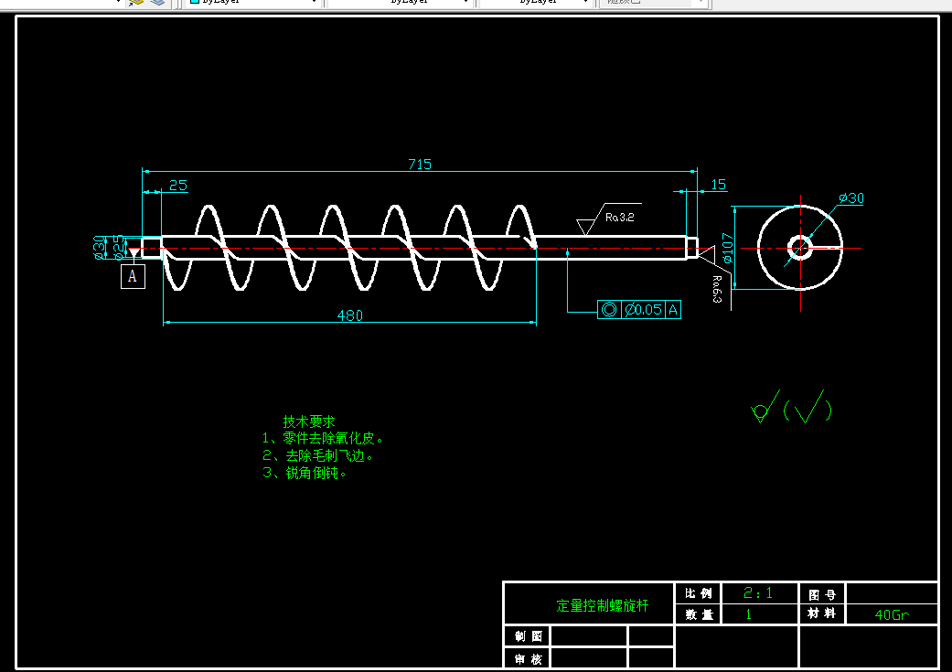Select quantity value 1 in title block
The height and width of the screenshot is (672, 952).
(748, 614)
